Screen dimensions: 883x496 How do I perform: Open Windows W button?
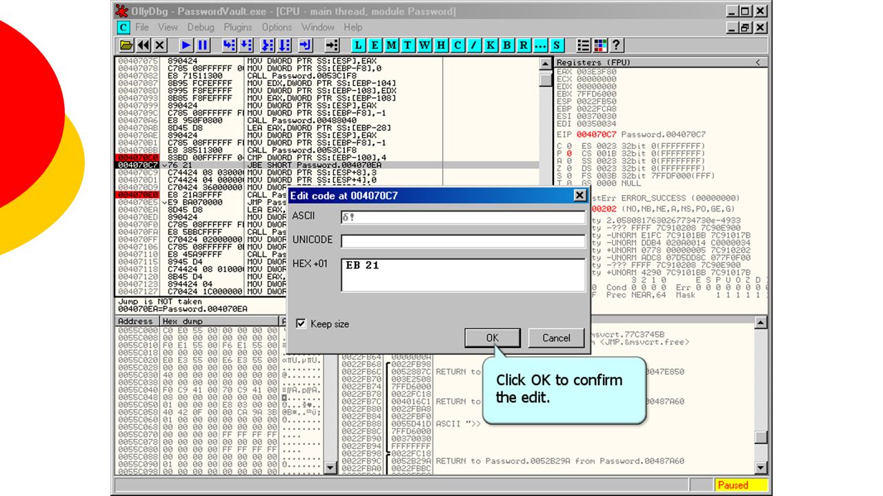(425, 45)
